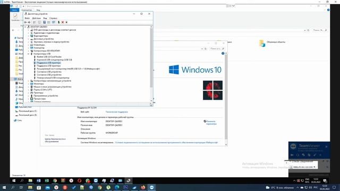Expand Видеоадаптеры category arrow

click(28, 36)
